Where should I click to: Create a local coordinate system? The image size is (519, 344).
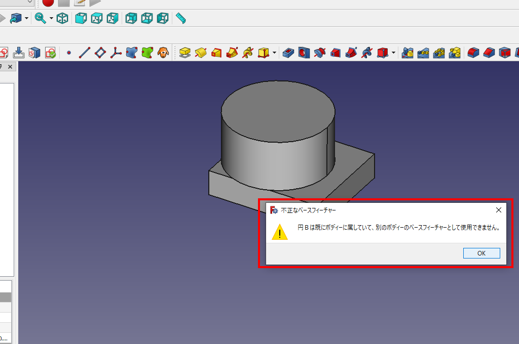(x=116, y=53)
